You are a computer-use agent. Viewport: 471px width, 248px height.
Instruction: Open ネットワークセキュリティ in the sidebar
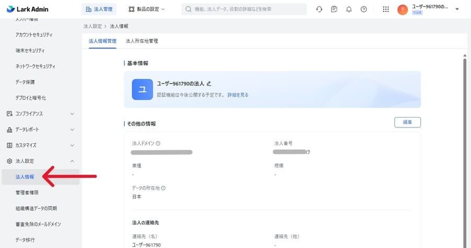pyautogui.click(x=36, y=66)
